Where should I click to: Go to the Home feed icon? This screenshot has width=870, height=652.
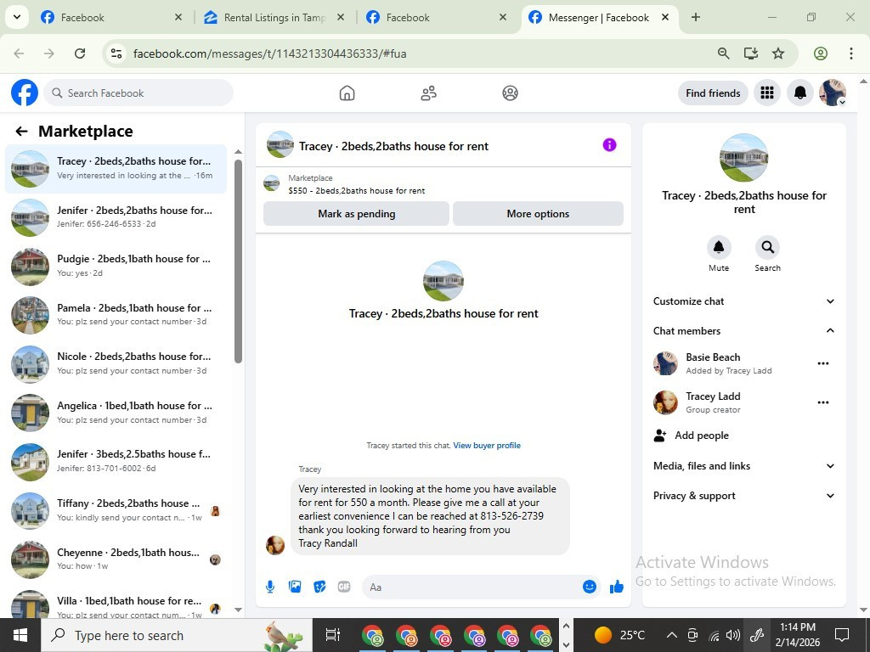coord(347,93)
